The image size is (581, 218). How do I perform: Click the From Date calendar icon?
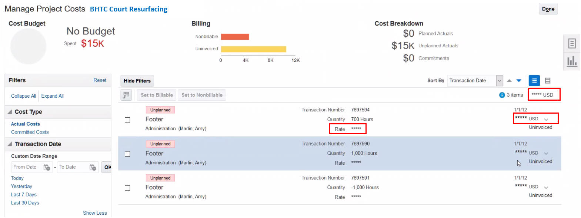(47, 167)
